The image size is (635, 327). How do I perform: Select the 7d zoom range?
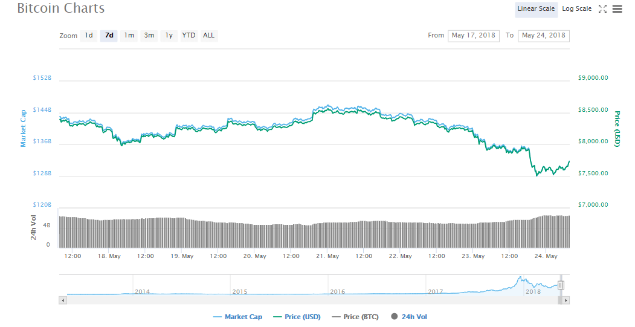[x=109, y=36]
